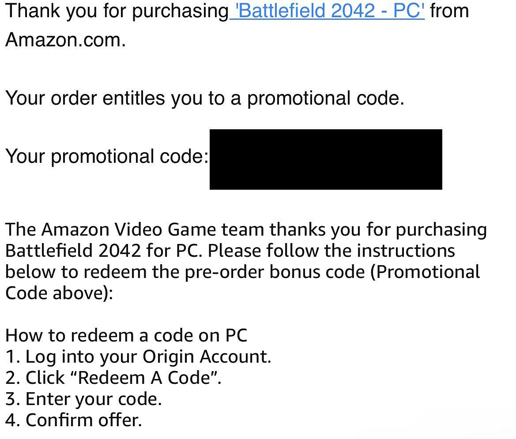Click the "Code above):" text

(x=59, y=293)
